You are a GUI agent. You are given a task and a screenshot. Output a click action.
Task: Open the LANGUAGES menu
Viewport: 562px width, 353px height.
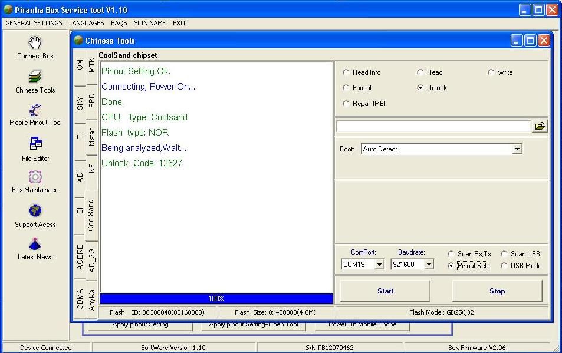point(86,23)
